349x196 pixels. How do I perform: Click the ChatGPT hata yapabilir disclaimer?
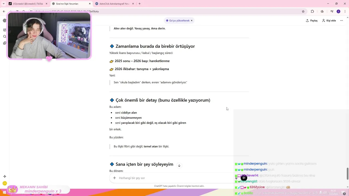(179, 186)
